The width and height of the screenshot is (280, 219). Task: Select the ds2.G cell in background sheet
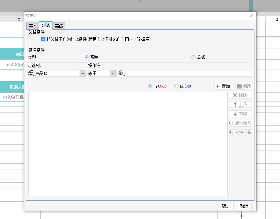(x=12, y=97)
